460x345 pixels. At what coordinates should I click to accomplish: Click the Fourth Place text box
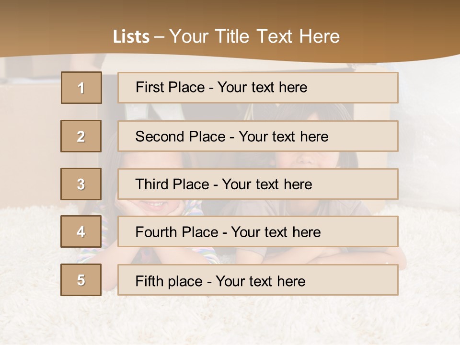click(x=258, y=231)
